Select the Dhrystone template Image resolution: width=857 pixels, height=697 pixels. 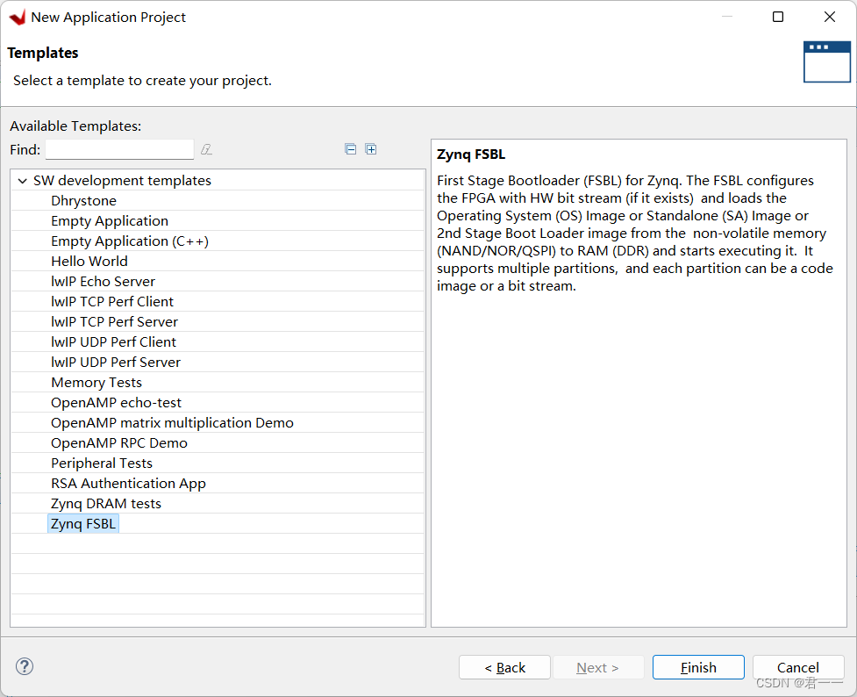83,201
